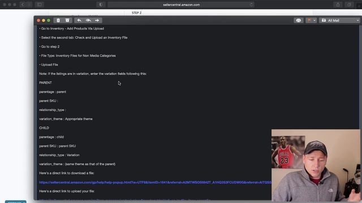Click the 'Go to step 2' bullet
The width and height of the screenshot is (362, 203).
point(50,46)
